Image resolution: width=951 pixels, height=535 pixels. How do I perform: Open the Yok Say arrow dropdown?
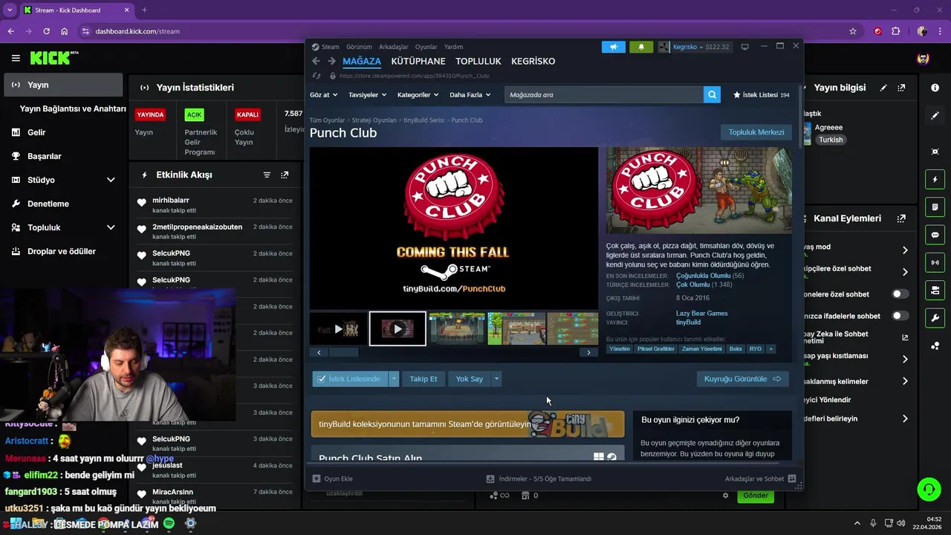click(x=496, y=379)
